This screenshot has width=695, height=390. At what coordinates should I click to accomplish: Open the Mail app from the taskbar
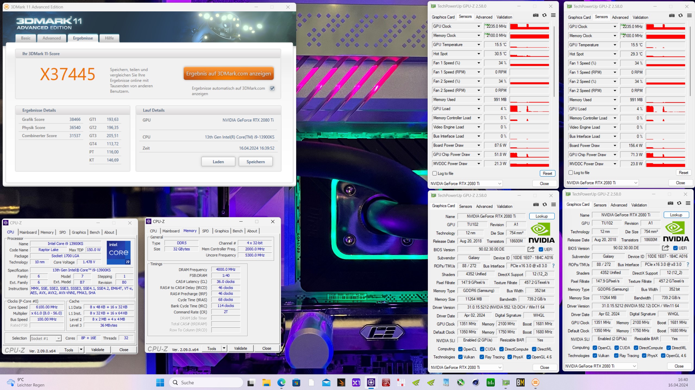(326, 382)
